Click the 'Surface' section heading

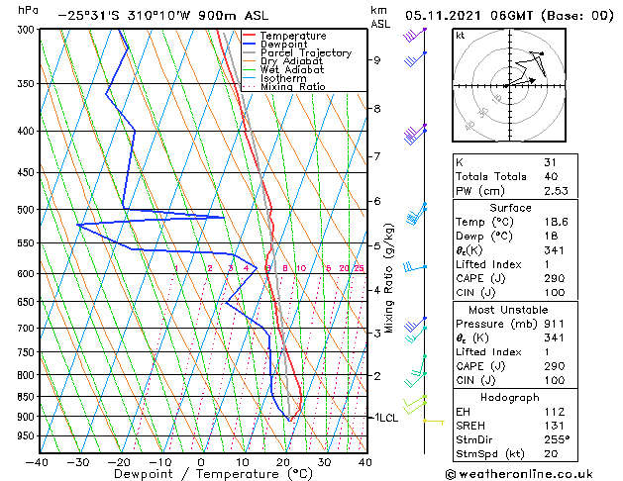pyautogui.click(x=510, y=208)
